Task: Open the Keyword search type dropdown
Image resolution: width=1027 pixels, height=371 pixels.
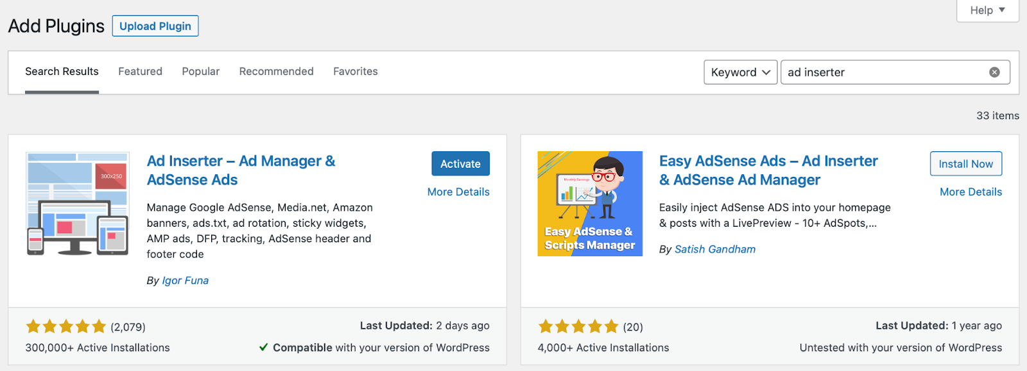Action: point(740,72)
